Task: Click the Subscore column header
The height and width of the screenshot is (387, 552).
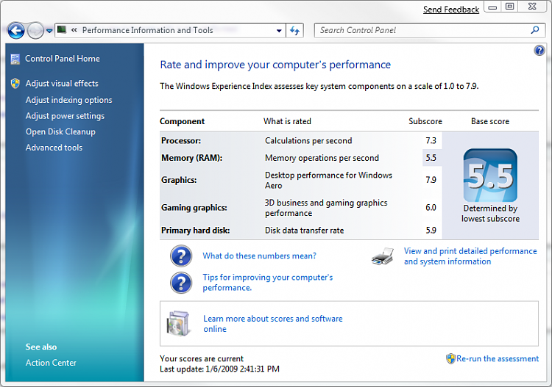Action: (x=425, y=121)
